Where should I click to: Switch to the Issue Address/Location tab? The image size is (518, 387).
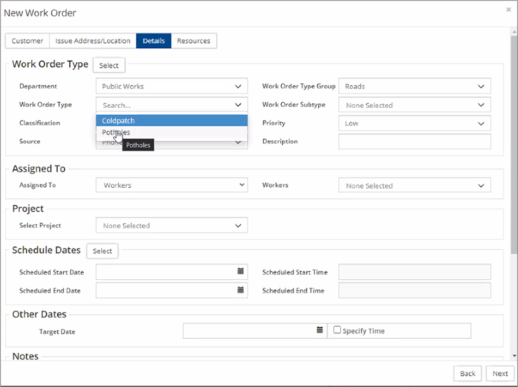coord(93,41)
